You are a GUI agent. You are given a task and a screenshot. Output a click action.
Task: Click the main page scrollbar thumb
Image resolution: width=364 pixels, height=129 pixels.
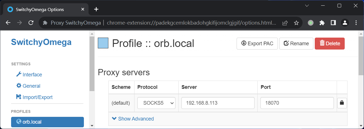click(x=361, y=55)
